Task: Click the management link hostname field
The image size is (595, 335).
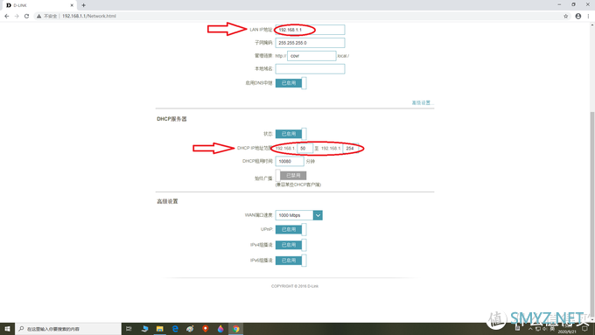Action: point(311,56)
